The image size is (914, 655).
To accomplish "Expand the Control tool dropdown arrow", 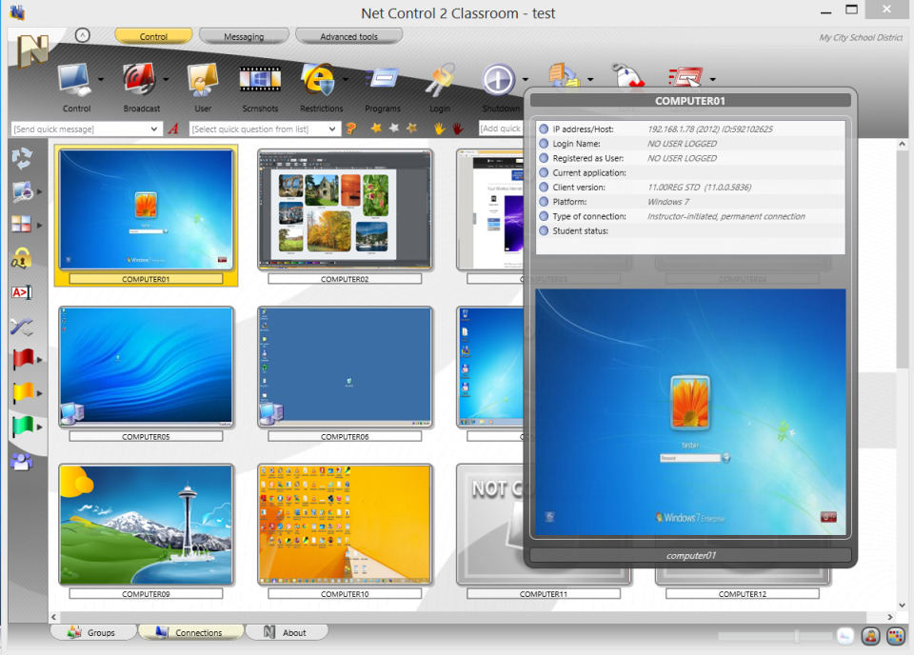I will [x=99, y=79].
